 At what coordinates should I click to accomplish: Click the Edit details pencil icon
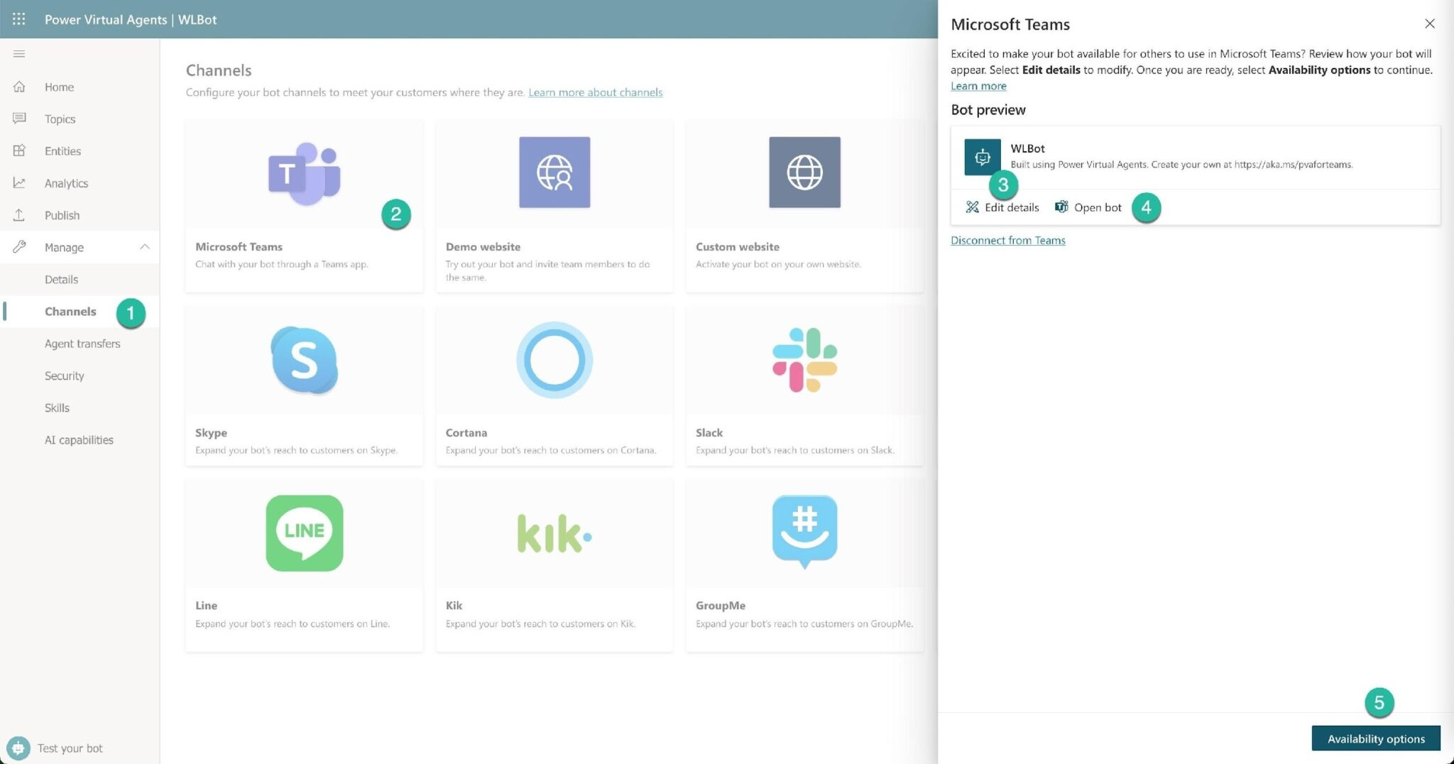click(x=972, y=207)
